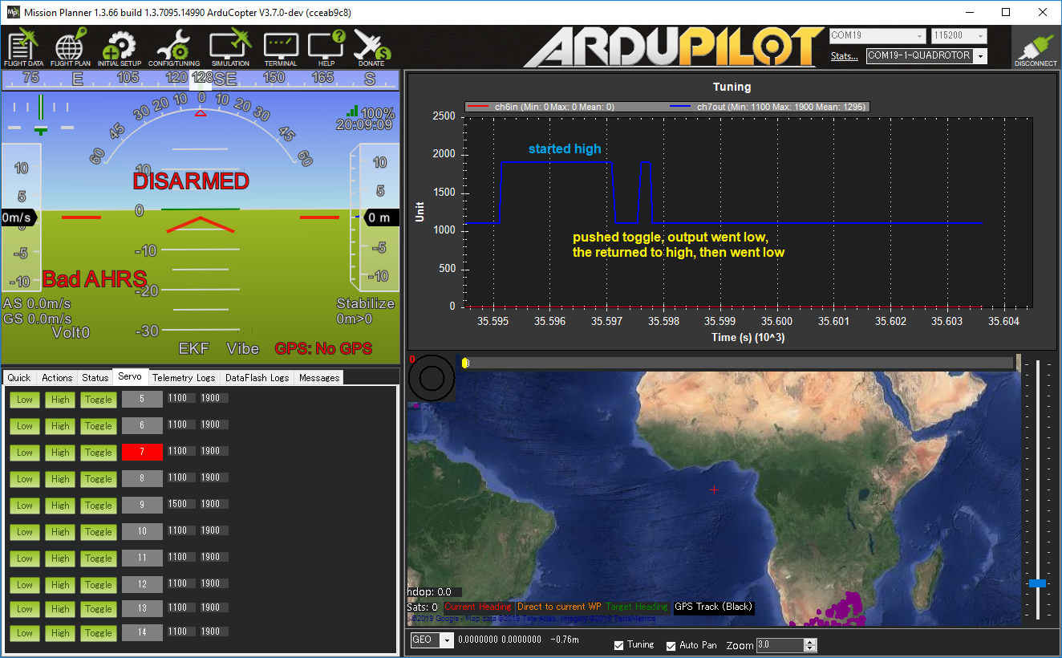
Task: Click the red crosshair at the map center
Action: pyautogui.click(x=714, y=489)
